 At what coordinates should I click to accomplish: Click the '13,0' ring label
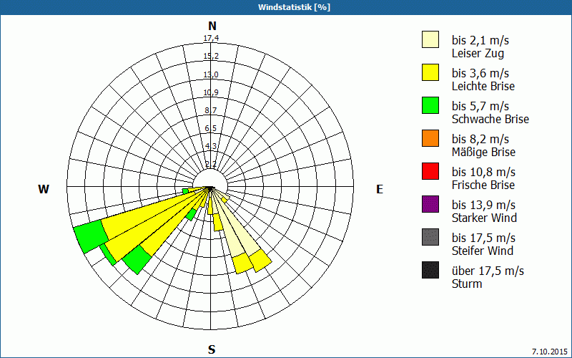(211, 74)
